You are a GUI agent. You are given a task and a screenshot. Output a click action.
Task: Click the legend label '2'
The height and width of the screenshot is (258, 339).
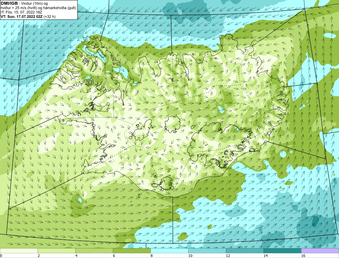(39, 256)
